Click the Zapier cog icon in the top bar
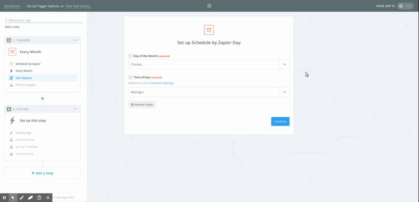This screenshot has height=202, width=419. tap(209, 6)
